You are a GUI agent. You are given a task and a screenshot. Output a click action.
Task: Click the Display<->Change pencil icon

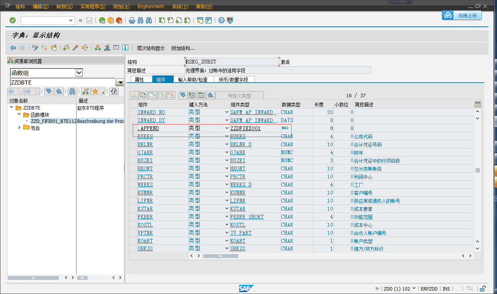(x=36, y=47)
